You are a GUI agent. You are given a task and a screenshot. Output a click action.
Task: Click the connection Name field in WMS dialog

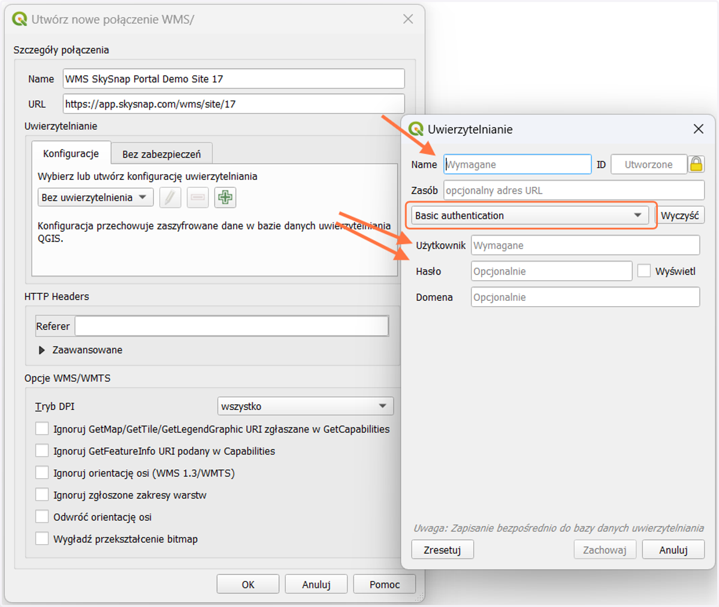(x=234, y=79)
